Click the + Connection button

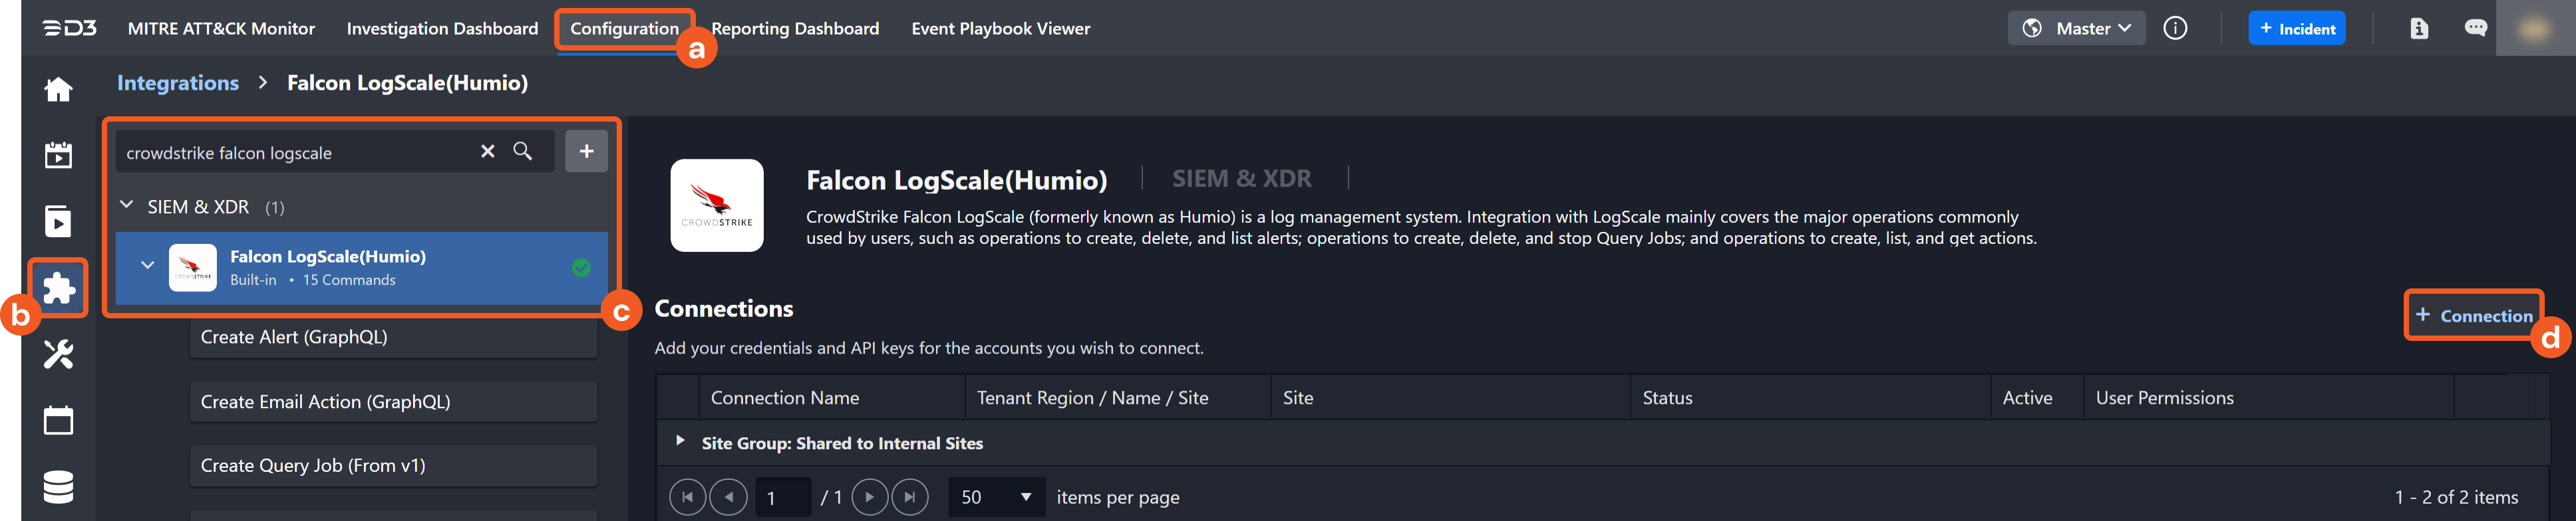pos(2473,316)
